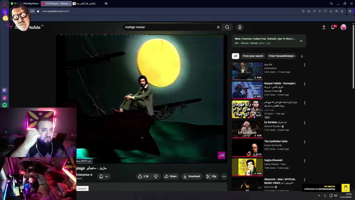
Task: Toggle taskbar microphone tray icon
Action: pyautogui.click(x=325, y=196)
